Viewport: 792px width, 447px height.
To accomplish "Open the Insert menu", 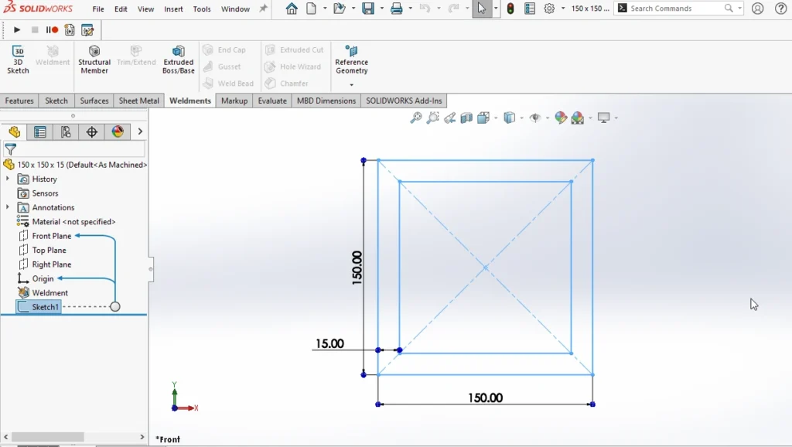I will [x=173, y=9].
